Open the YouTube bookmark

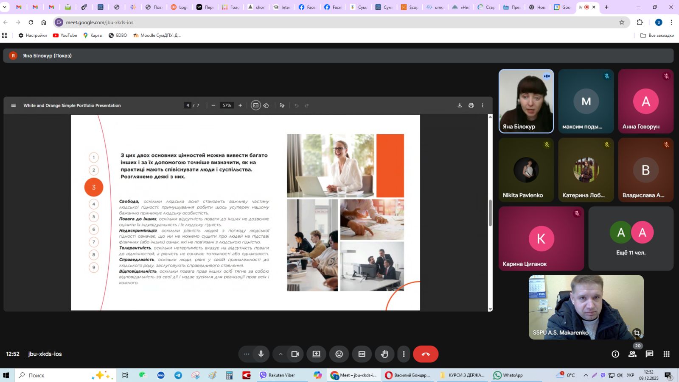(65, 36)
